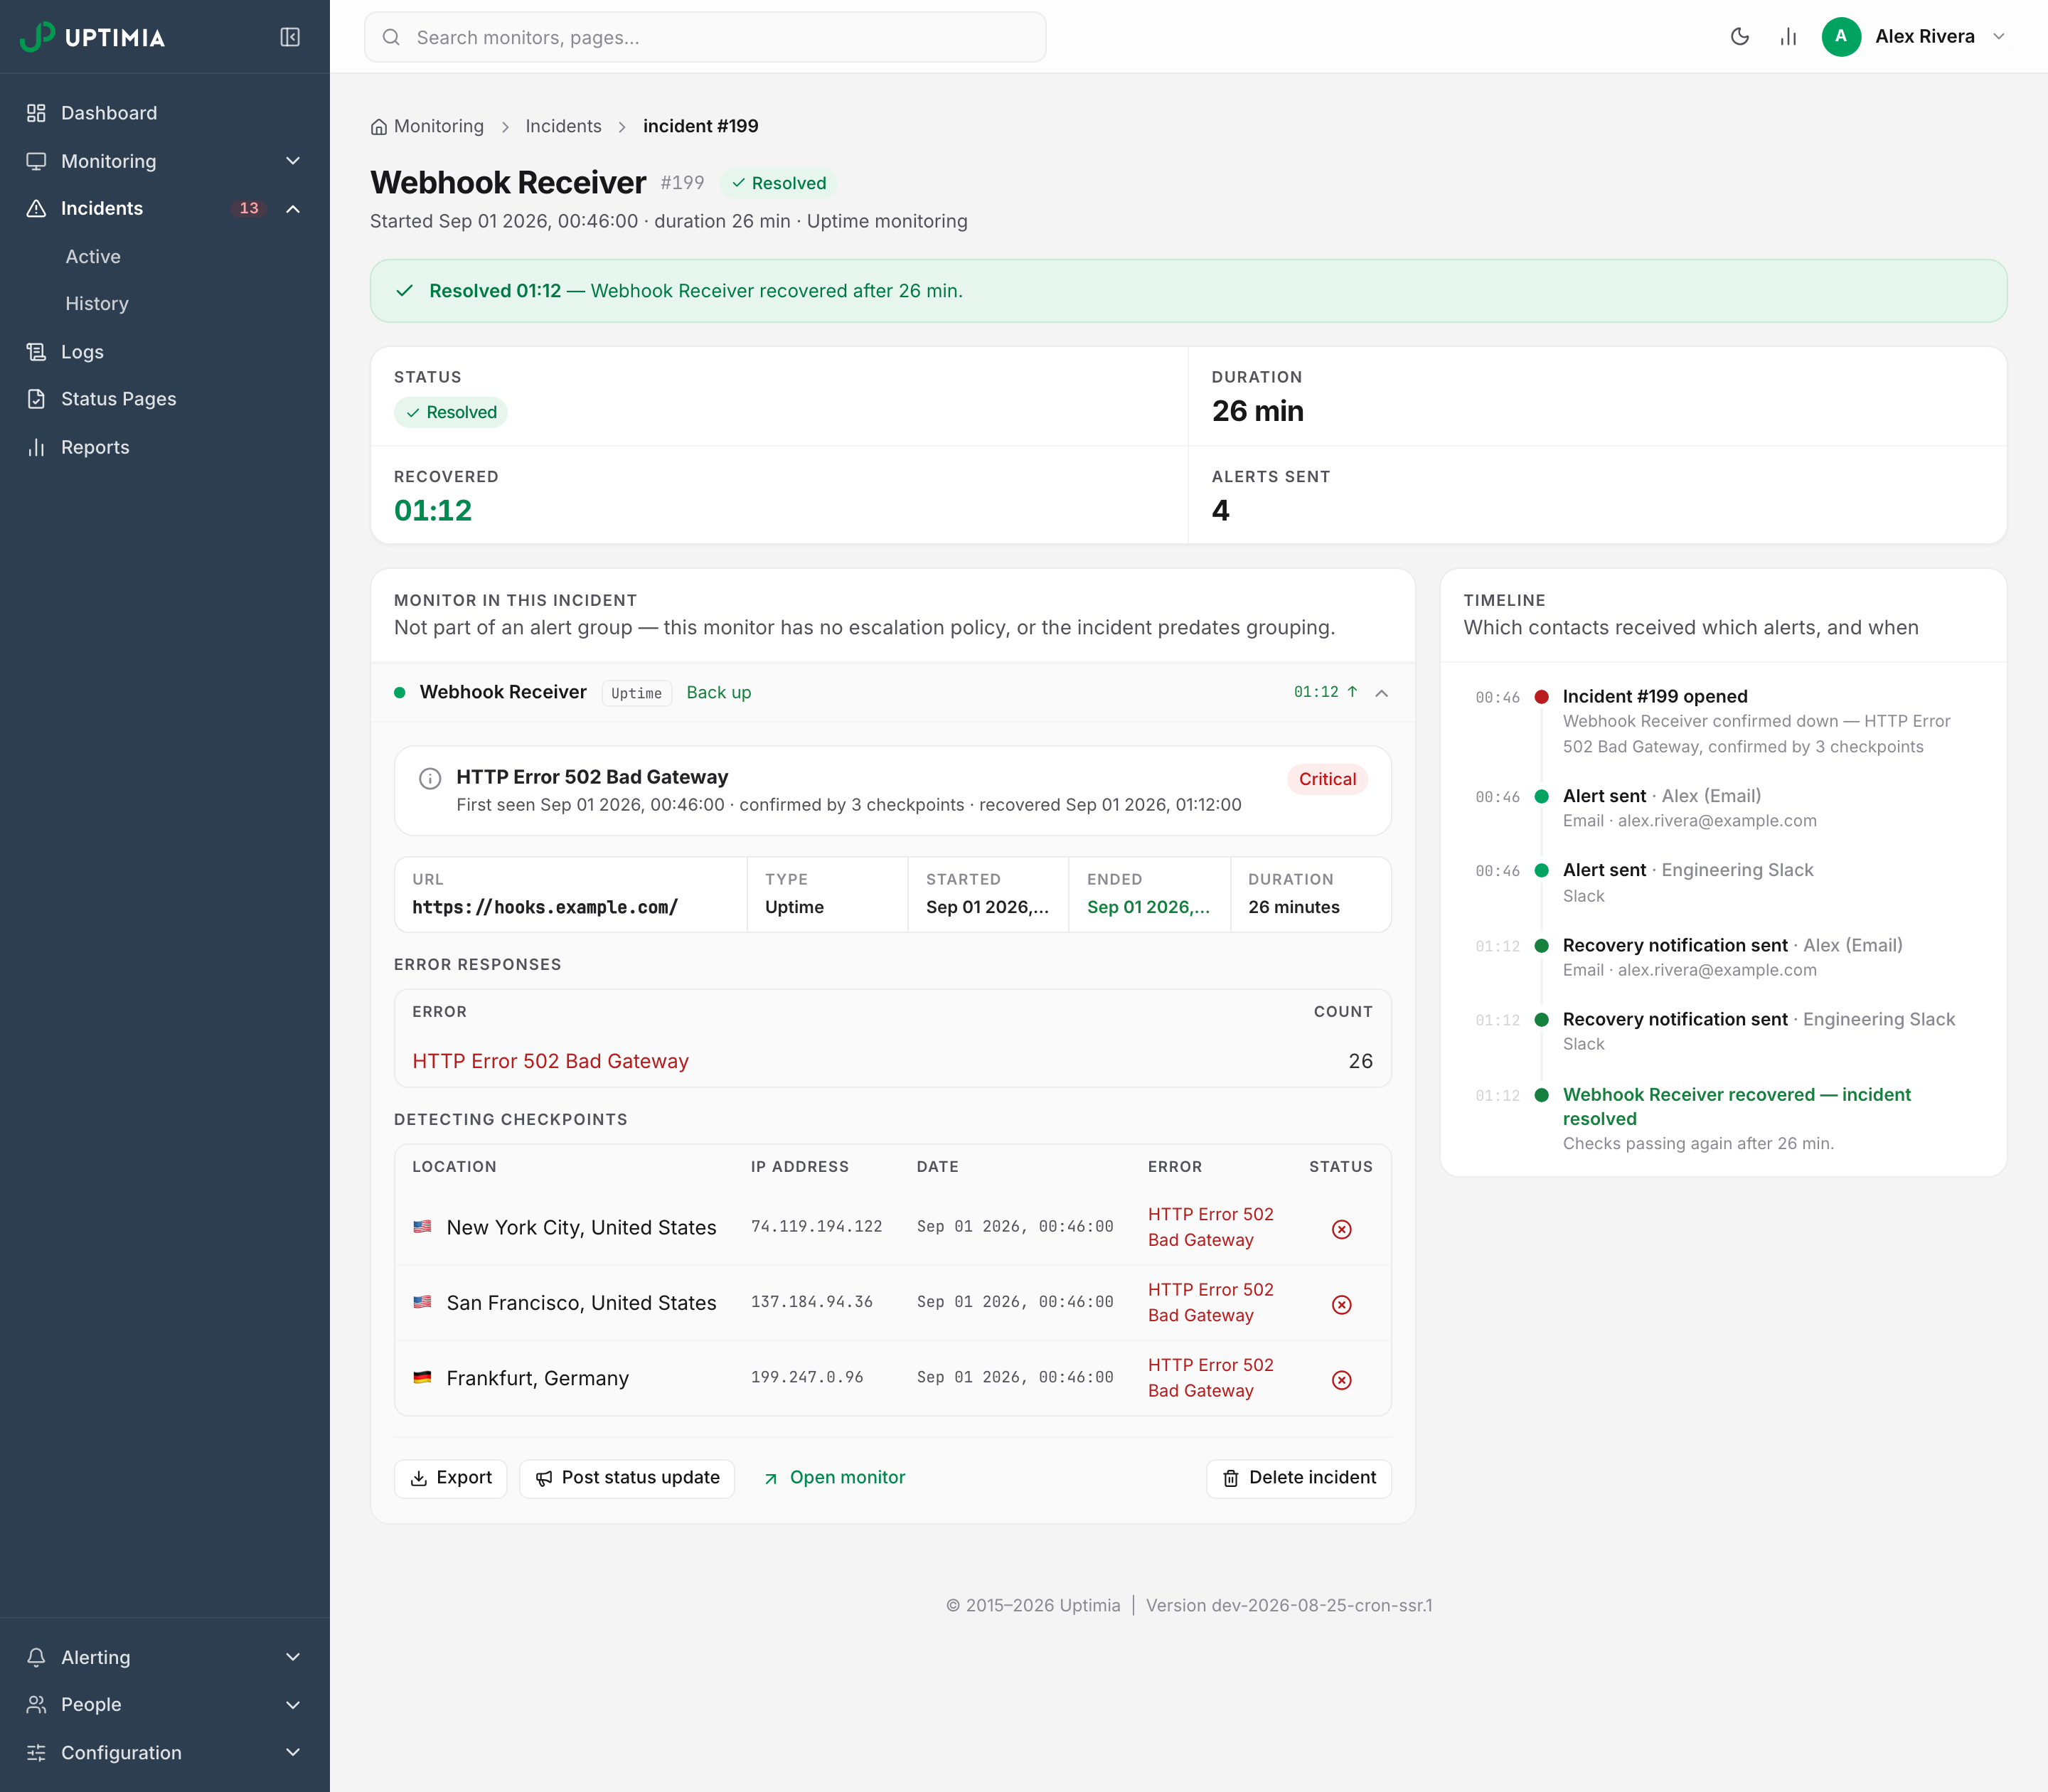Viewport: 2048px width, 1792px height.
Task: Collapse Incidents sidebar section chevron
Action: 293,209
